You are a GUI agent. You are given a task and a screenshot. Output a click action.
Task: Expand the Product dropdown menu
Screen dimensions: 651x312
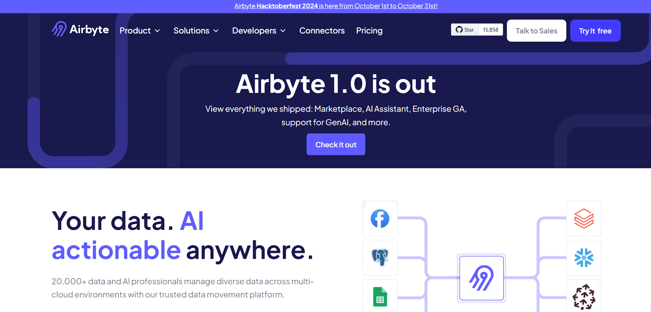pos(140,31)
